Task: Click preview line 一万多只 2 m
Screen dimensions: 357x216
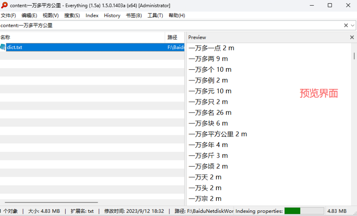Action: [208, 102]
